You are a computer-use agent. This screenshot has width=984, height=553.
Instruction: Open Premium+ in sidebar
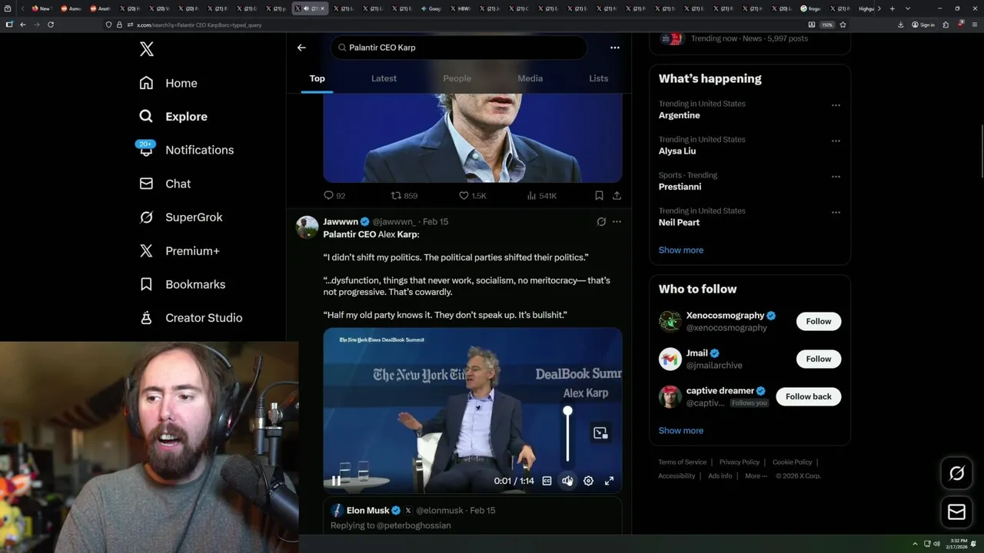point(179,251)
